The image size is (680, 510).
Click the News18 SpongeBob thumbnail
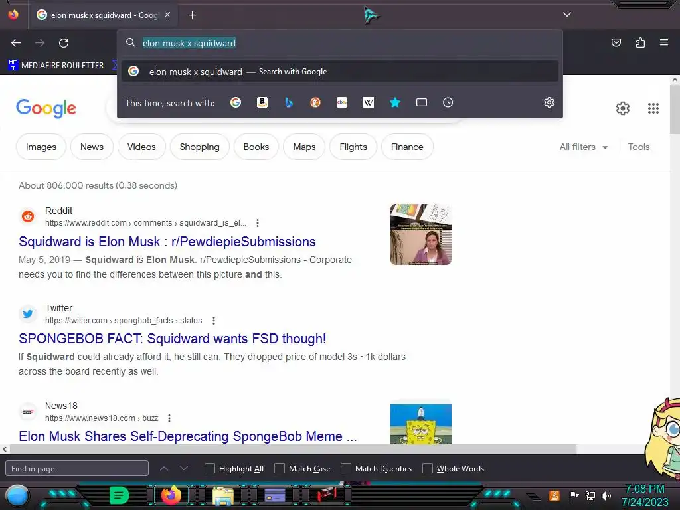click(420, 424)
